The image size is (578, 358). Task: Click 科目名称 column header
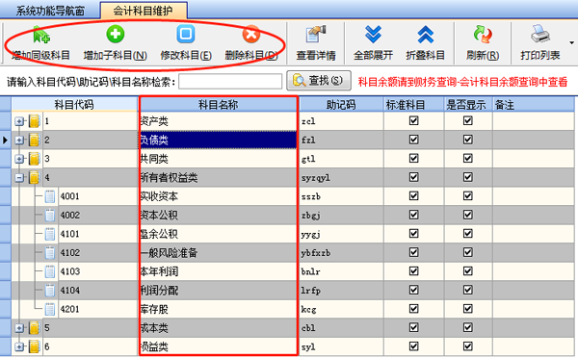pyautogui.click(x=219, y=105)
